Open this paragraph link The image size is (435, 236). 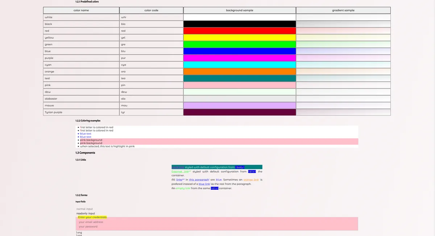[x=199, y=180]
